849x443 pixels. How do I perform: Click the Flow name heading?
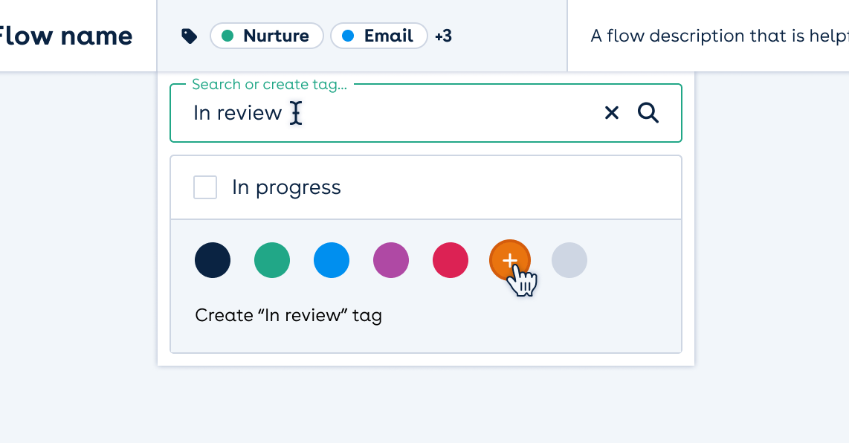65,36
